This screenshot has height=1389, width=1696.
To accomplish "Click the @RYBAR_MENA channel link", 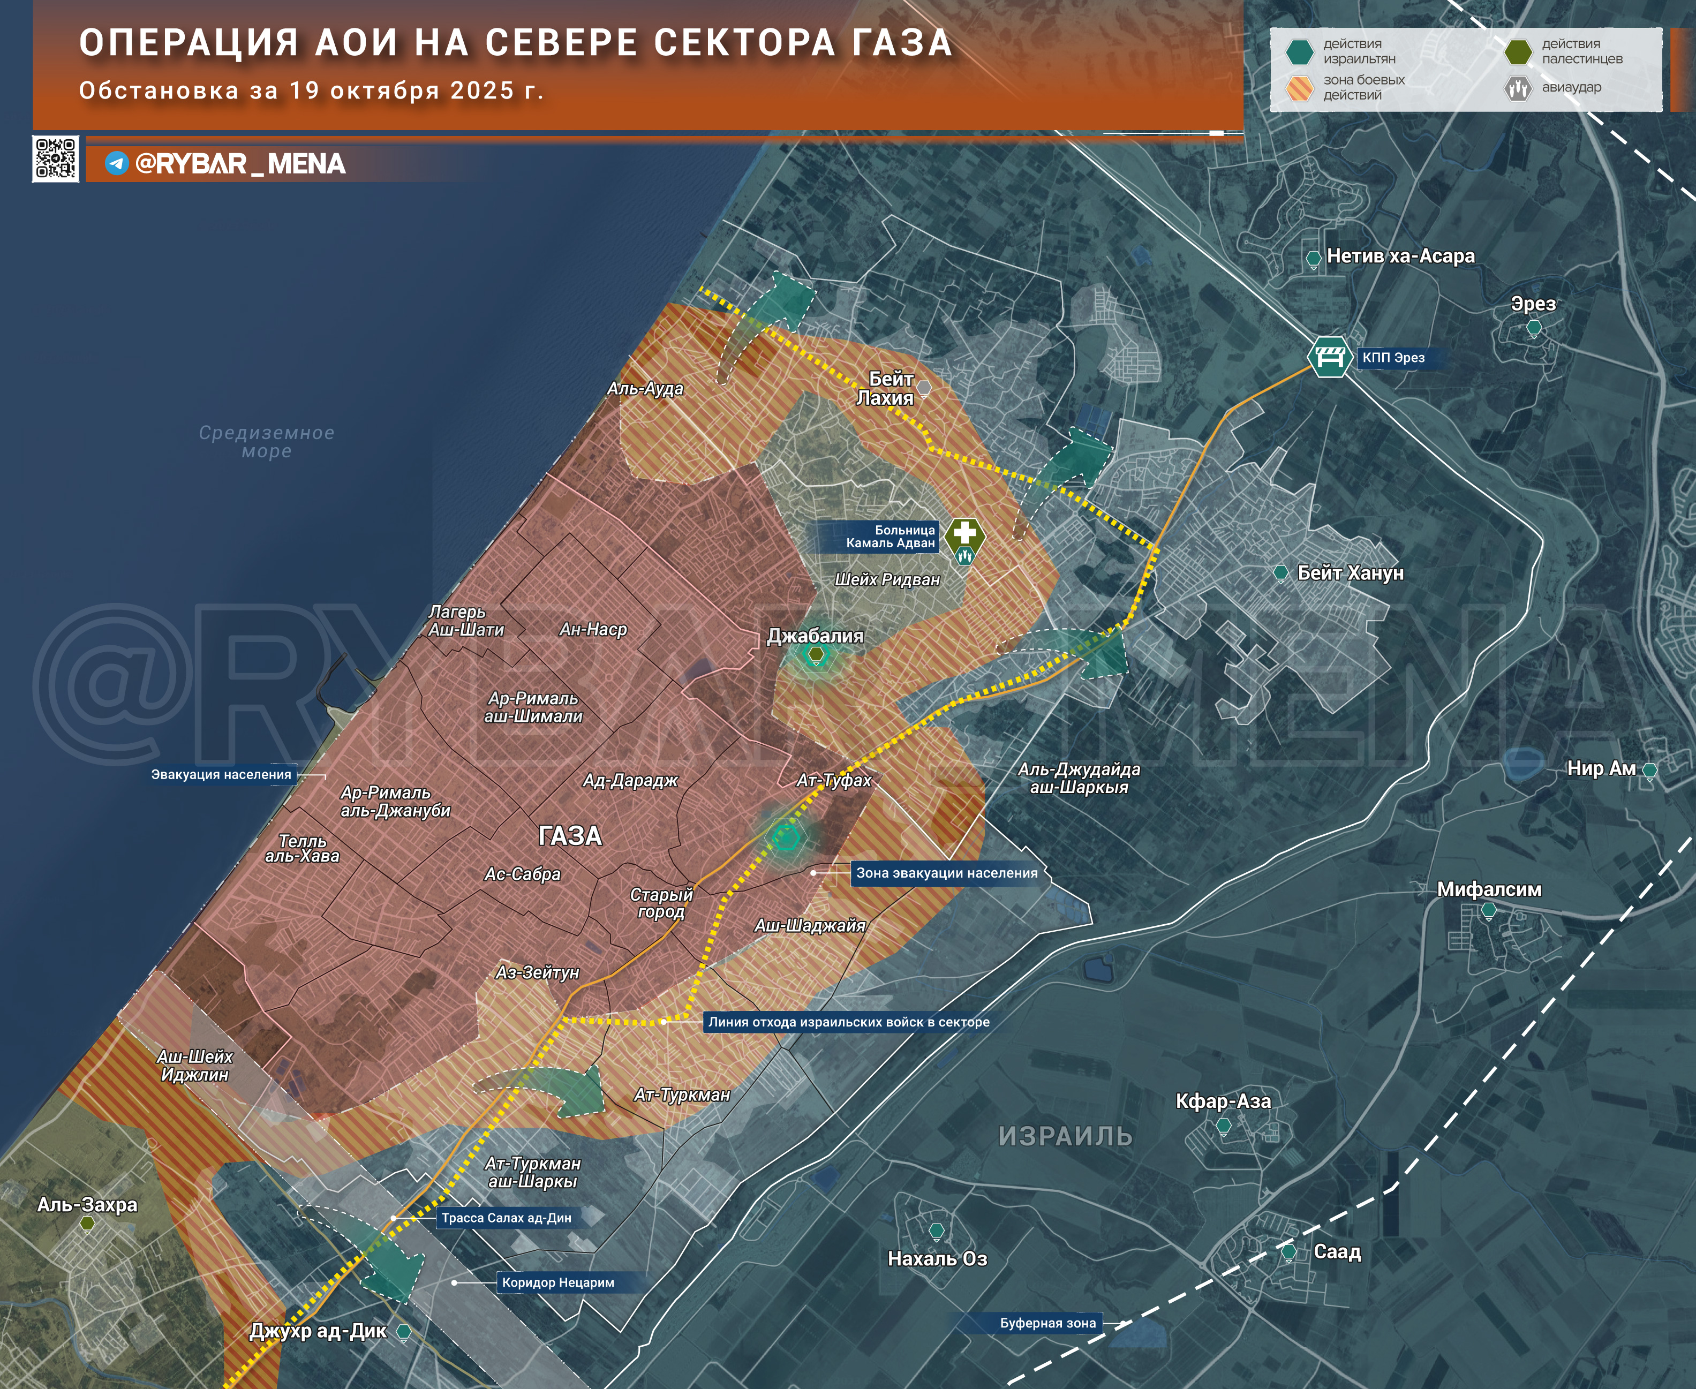I will pyautogui.click(x=240, y=163).
